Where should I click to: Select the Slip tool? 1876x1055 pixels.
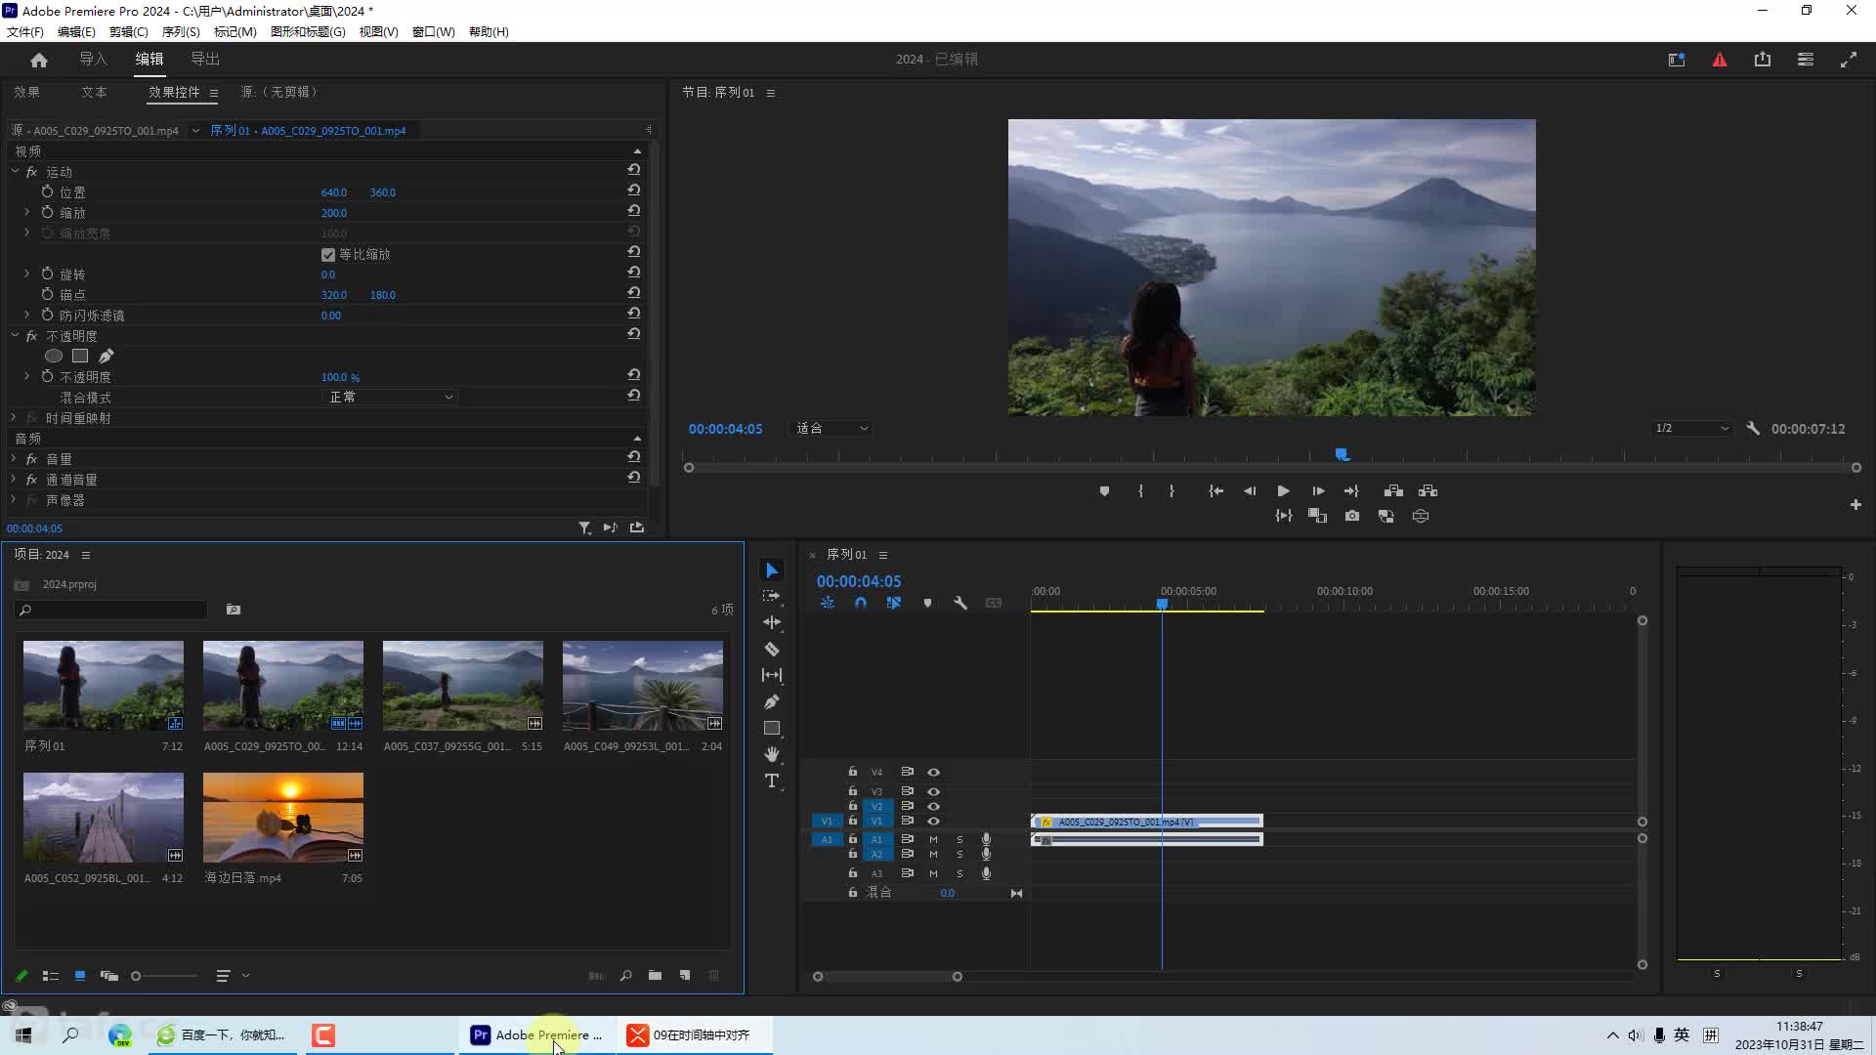point(772,675)
